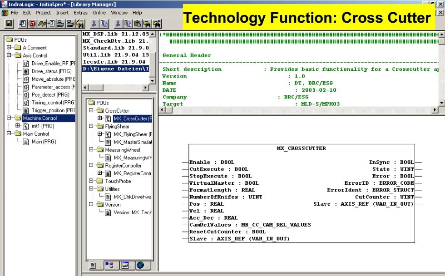Open the Project menu

(x=43, y=12)
